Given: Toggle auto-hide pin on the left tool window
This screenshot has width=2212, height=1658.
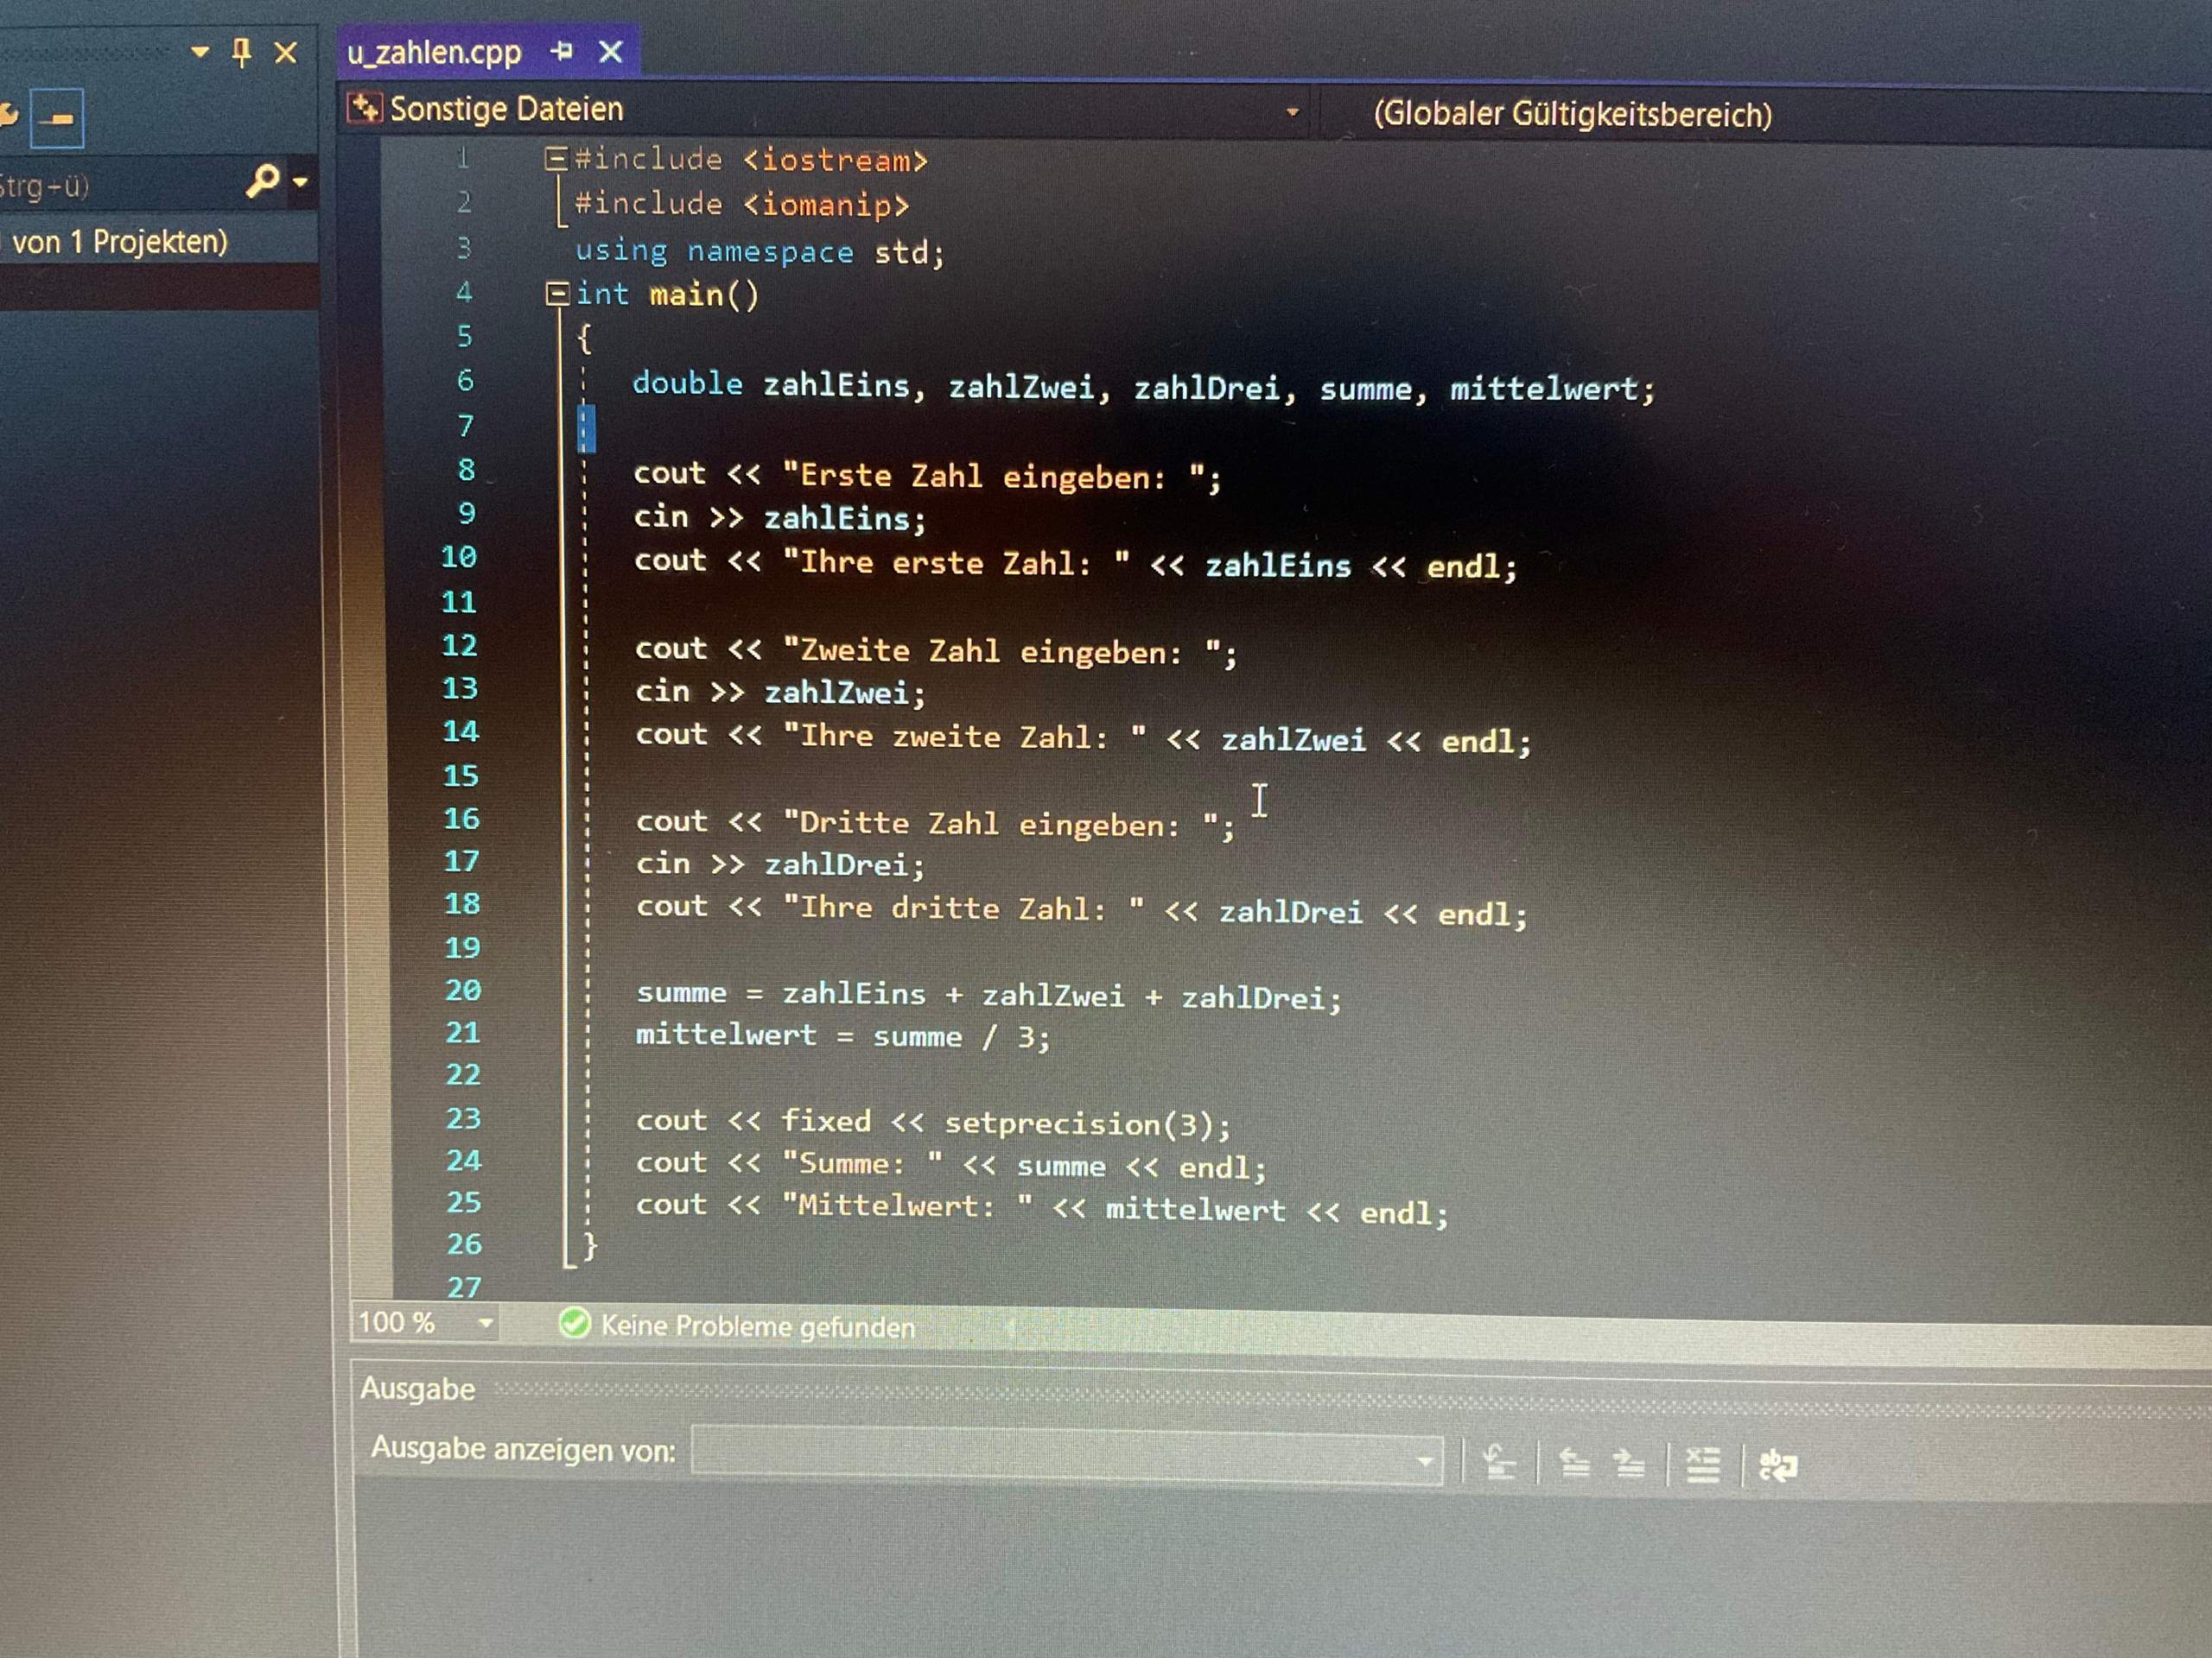Looking at the screenshot, I should 239,53.
